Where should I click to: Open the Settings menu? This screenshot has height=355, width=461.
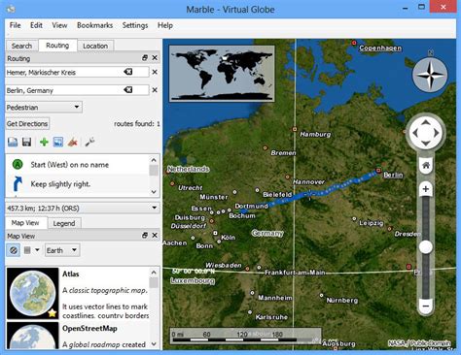coord(135,25)
